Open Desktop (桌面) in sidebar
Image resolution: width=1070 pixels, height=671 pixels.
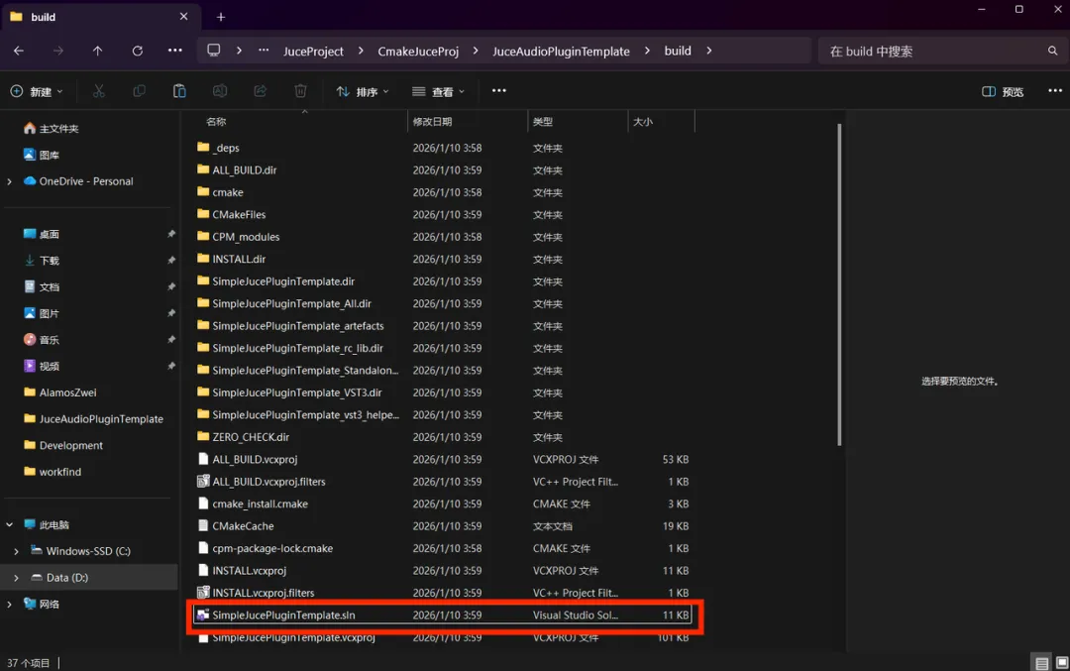click(43, 234)
